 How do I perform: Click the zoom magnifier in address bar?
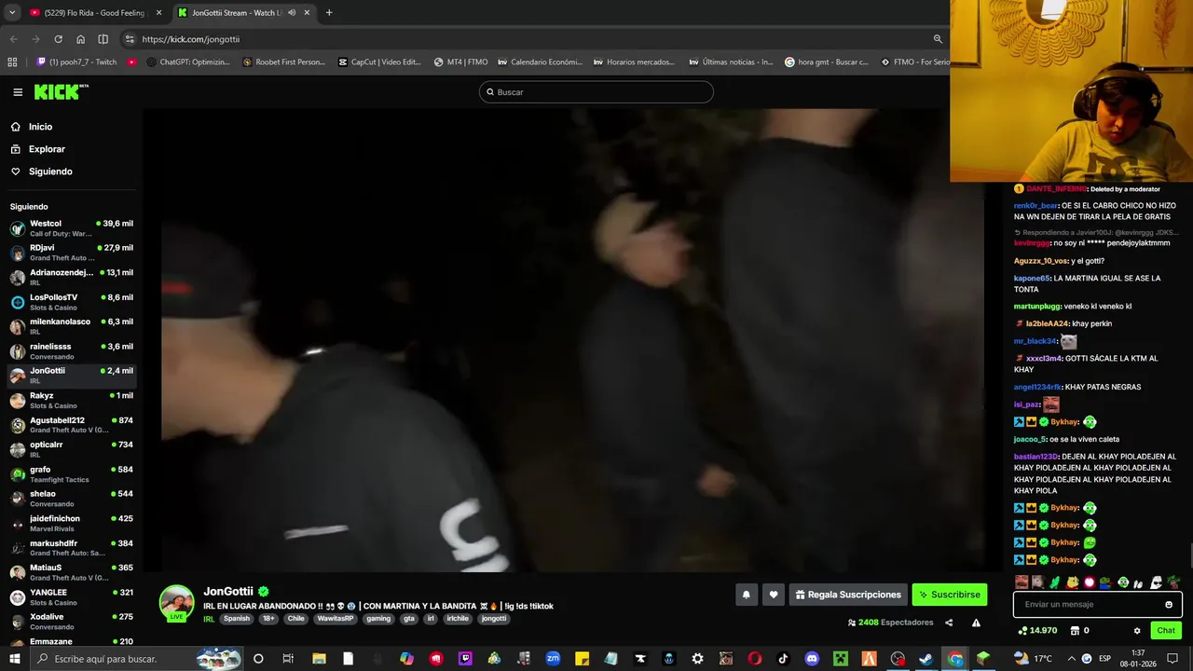pyautogui.click(x=938, y=39)
